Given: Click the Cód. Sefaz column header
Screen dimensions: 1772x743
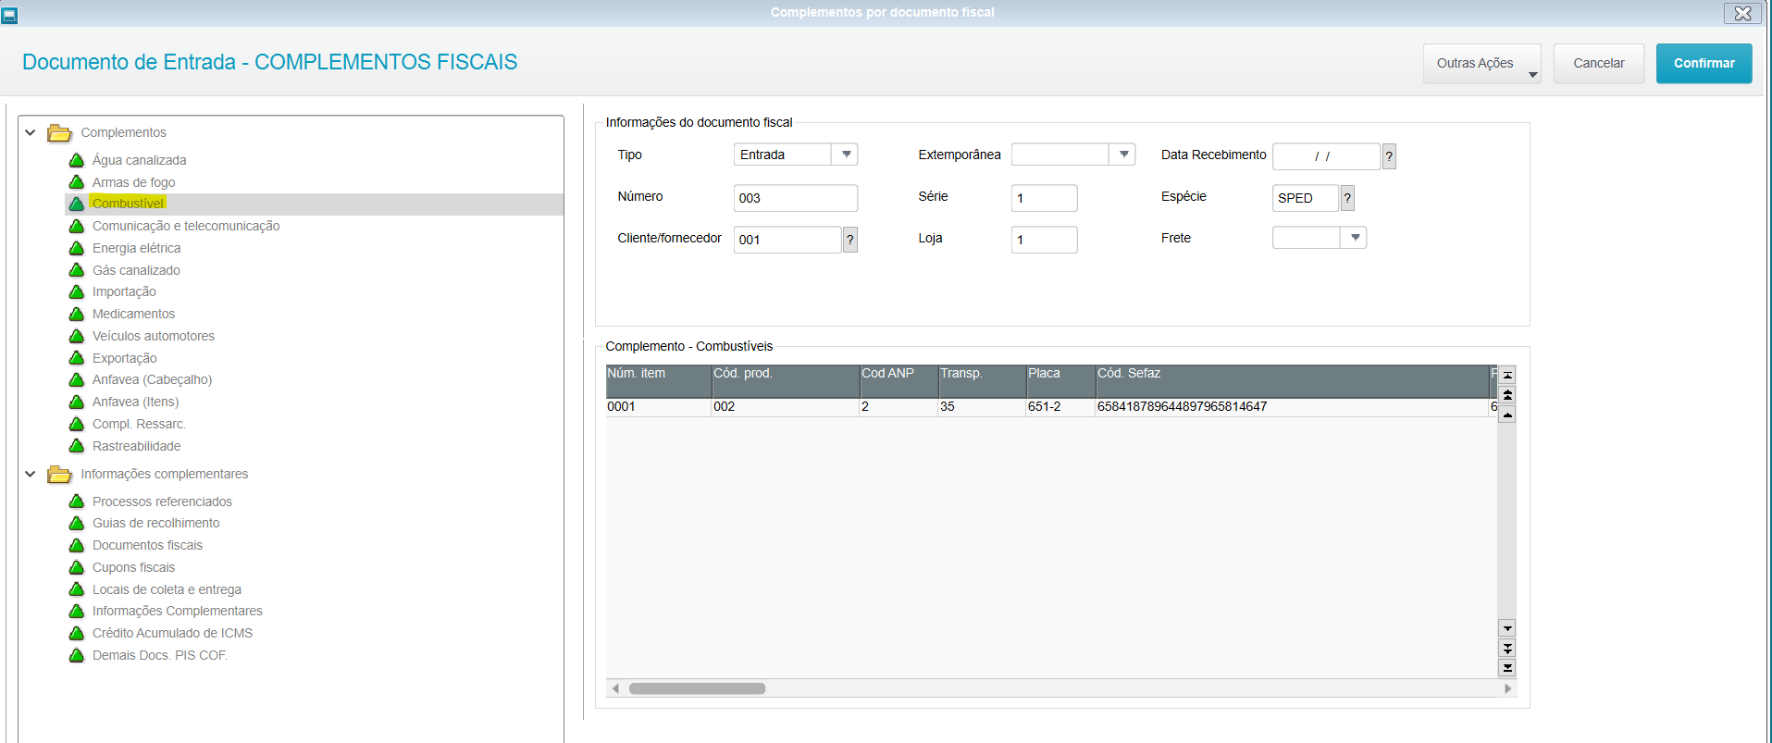Looking at the screenshot, I should (x=1292, y=380).
